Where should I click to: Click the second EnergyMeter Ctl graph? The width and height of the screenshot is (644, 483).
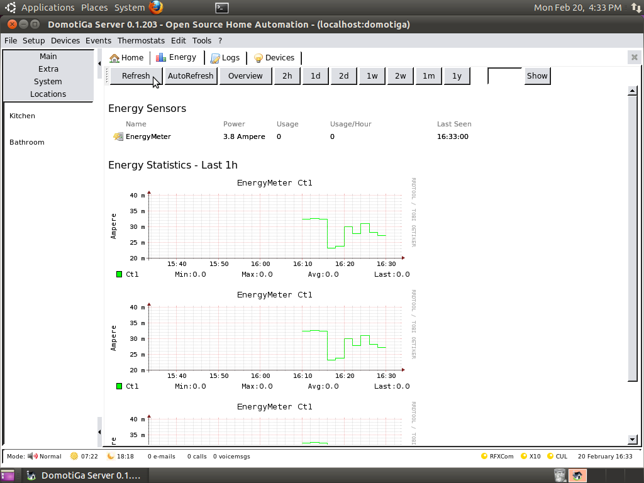pyautogui.click(x=263, y=340)
